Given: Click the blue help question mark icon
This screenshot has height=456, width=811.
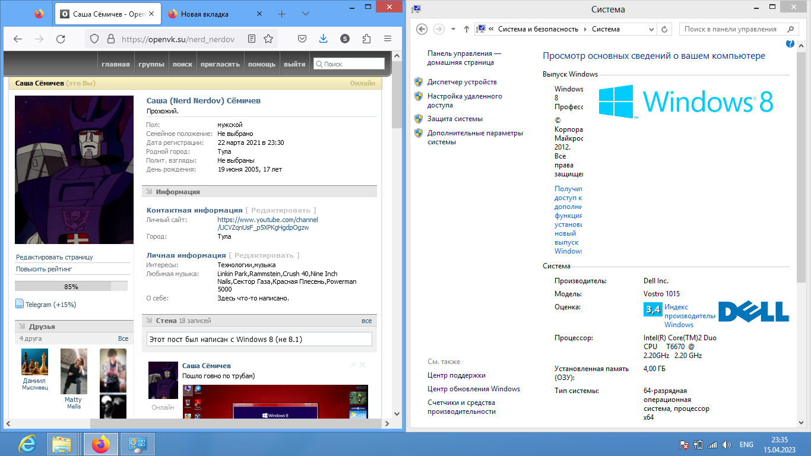Looking at the screenshot, I should click(790, 44).
